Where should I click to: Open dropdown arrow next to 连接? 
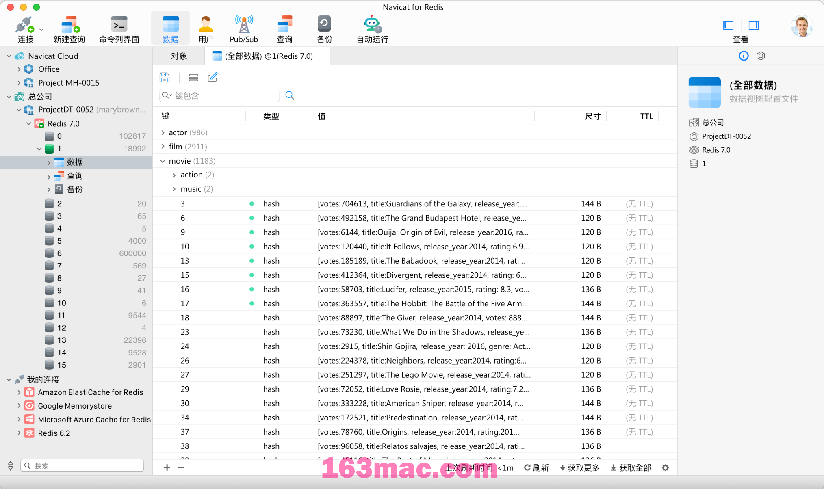point(41,30)
